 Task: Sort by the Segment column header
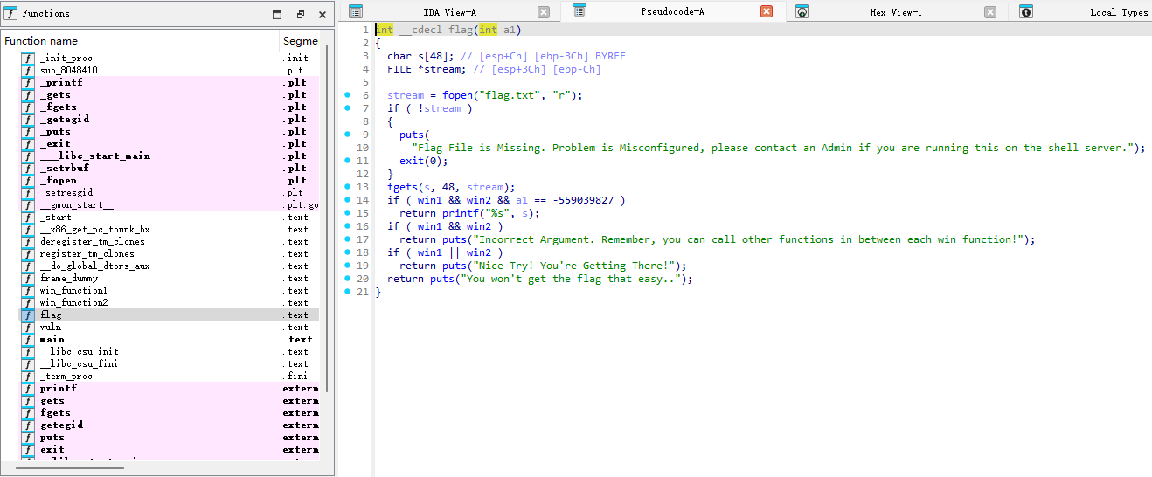tap(300, 41)
